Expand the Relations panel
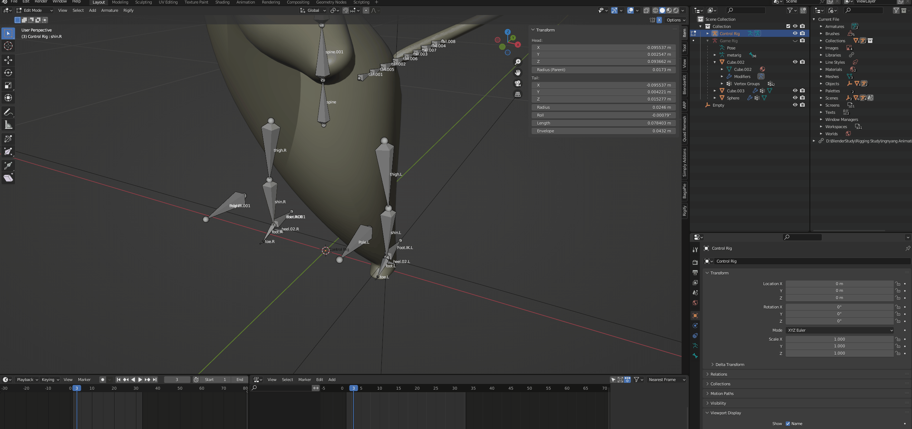912x429 pixels. [718, 374]
